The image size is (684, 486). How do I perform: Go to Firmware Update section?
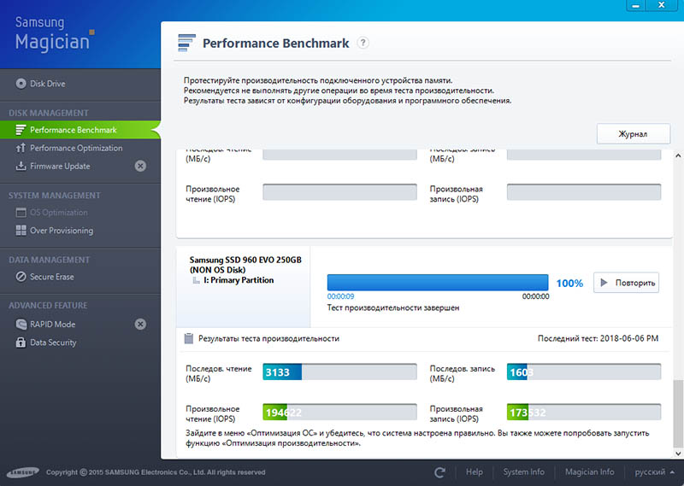[x=60, y=166]
